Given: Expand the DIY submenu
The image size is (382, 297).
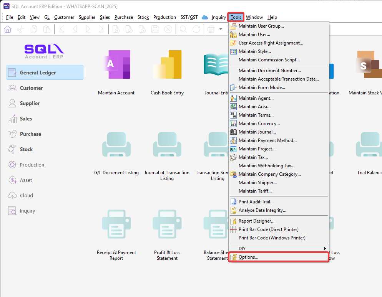Looking at the screenshot, I should click(279, 249).
